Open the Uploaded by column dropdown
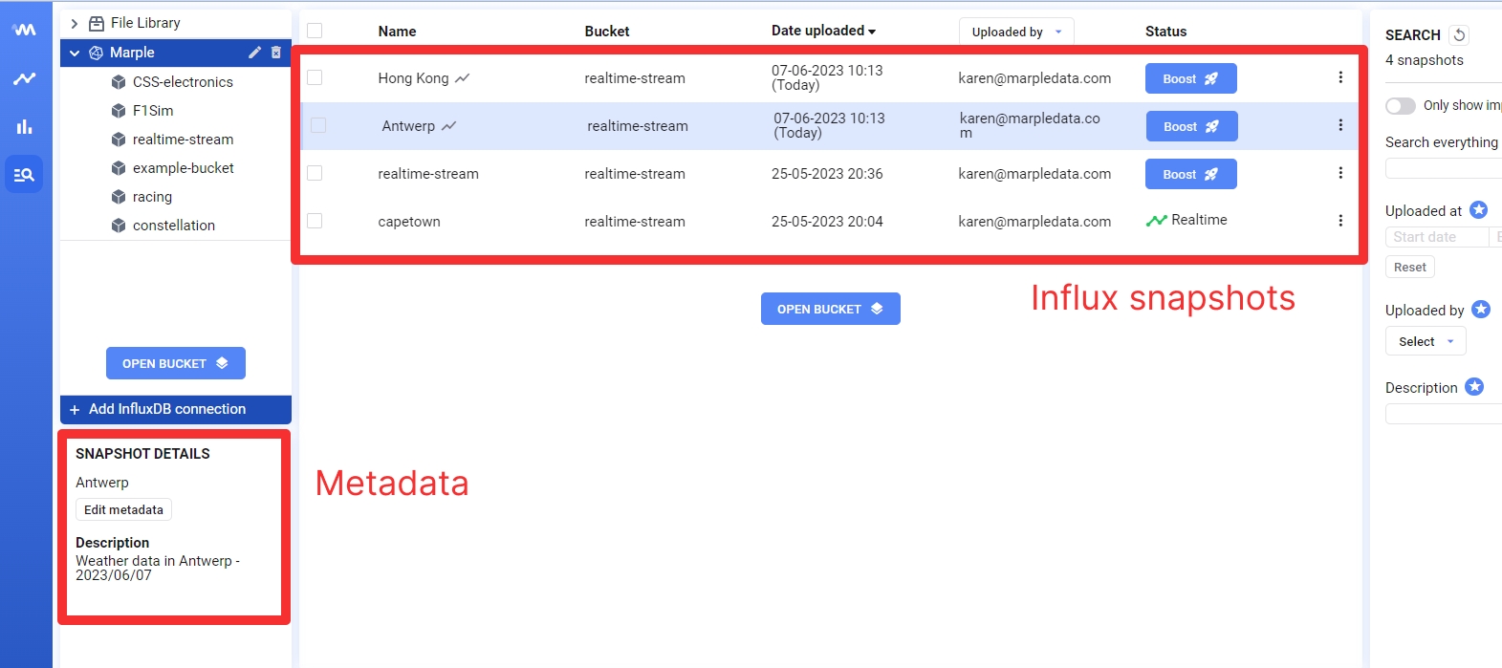Image resolution: width=1502 pixels, height=668 pixels. 1015,32
